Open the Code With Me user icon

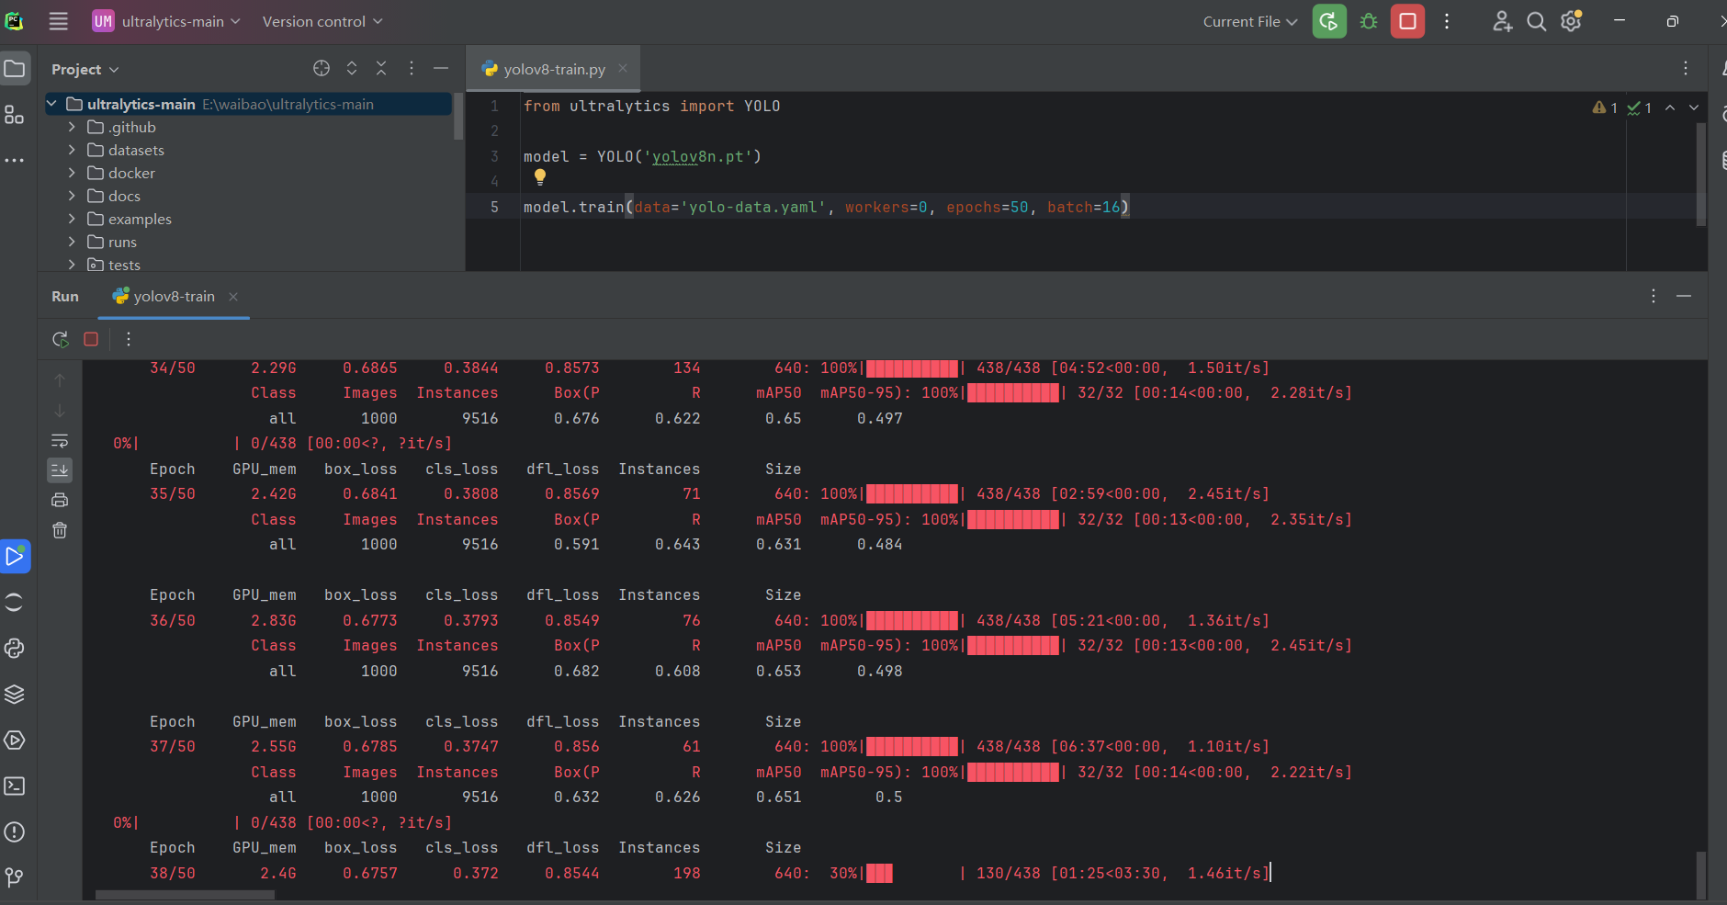(x=1502, y=21)
